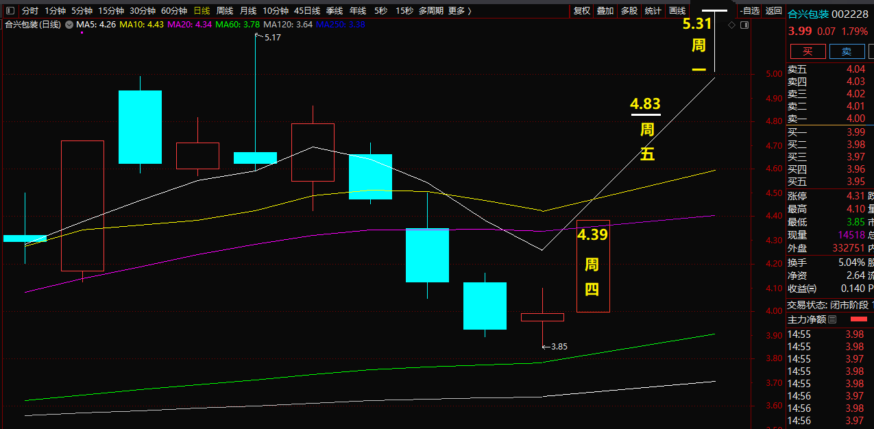Expand the 更多 periods menu

[x=459, y=11]
